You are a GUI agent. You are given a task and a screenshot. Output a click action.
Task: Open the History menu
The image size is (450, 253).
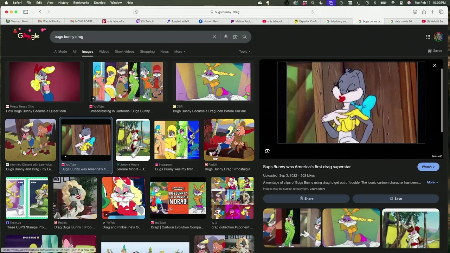[x=63, y=3]
